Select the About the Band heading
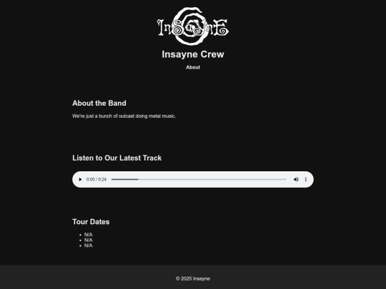This screenshot has width=386, height=289. 99,103
